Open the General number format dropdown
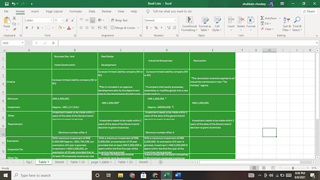This screenshot has width=320, height=180. [175, 20]
